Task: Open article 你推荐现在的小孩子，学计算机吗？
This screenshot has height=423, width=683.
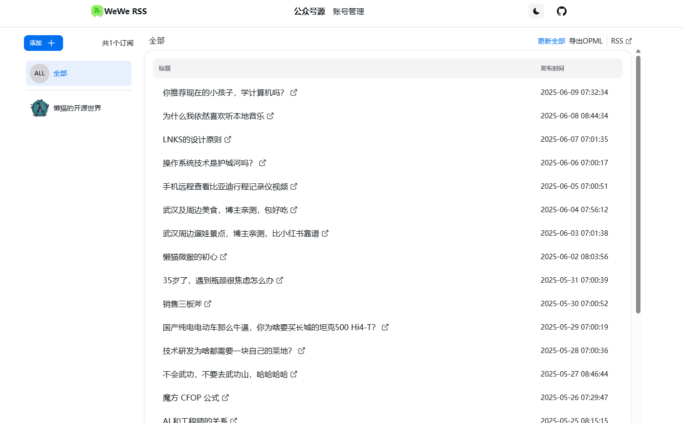Action: tap(223, 92)
